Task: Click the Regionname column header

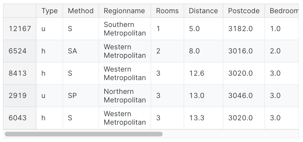Action: [x=125, y=11]
